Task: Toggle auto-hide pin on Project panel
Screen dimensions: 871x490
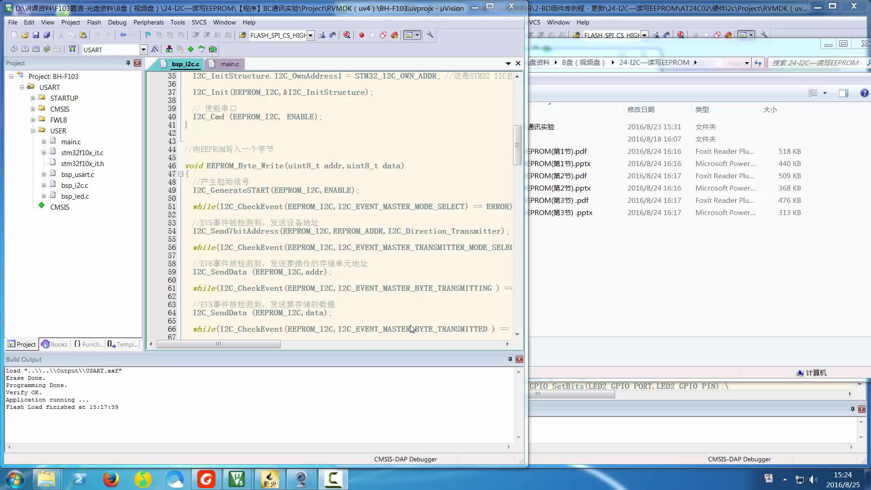Action: (128, 63)
